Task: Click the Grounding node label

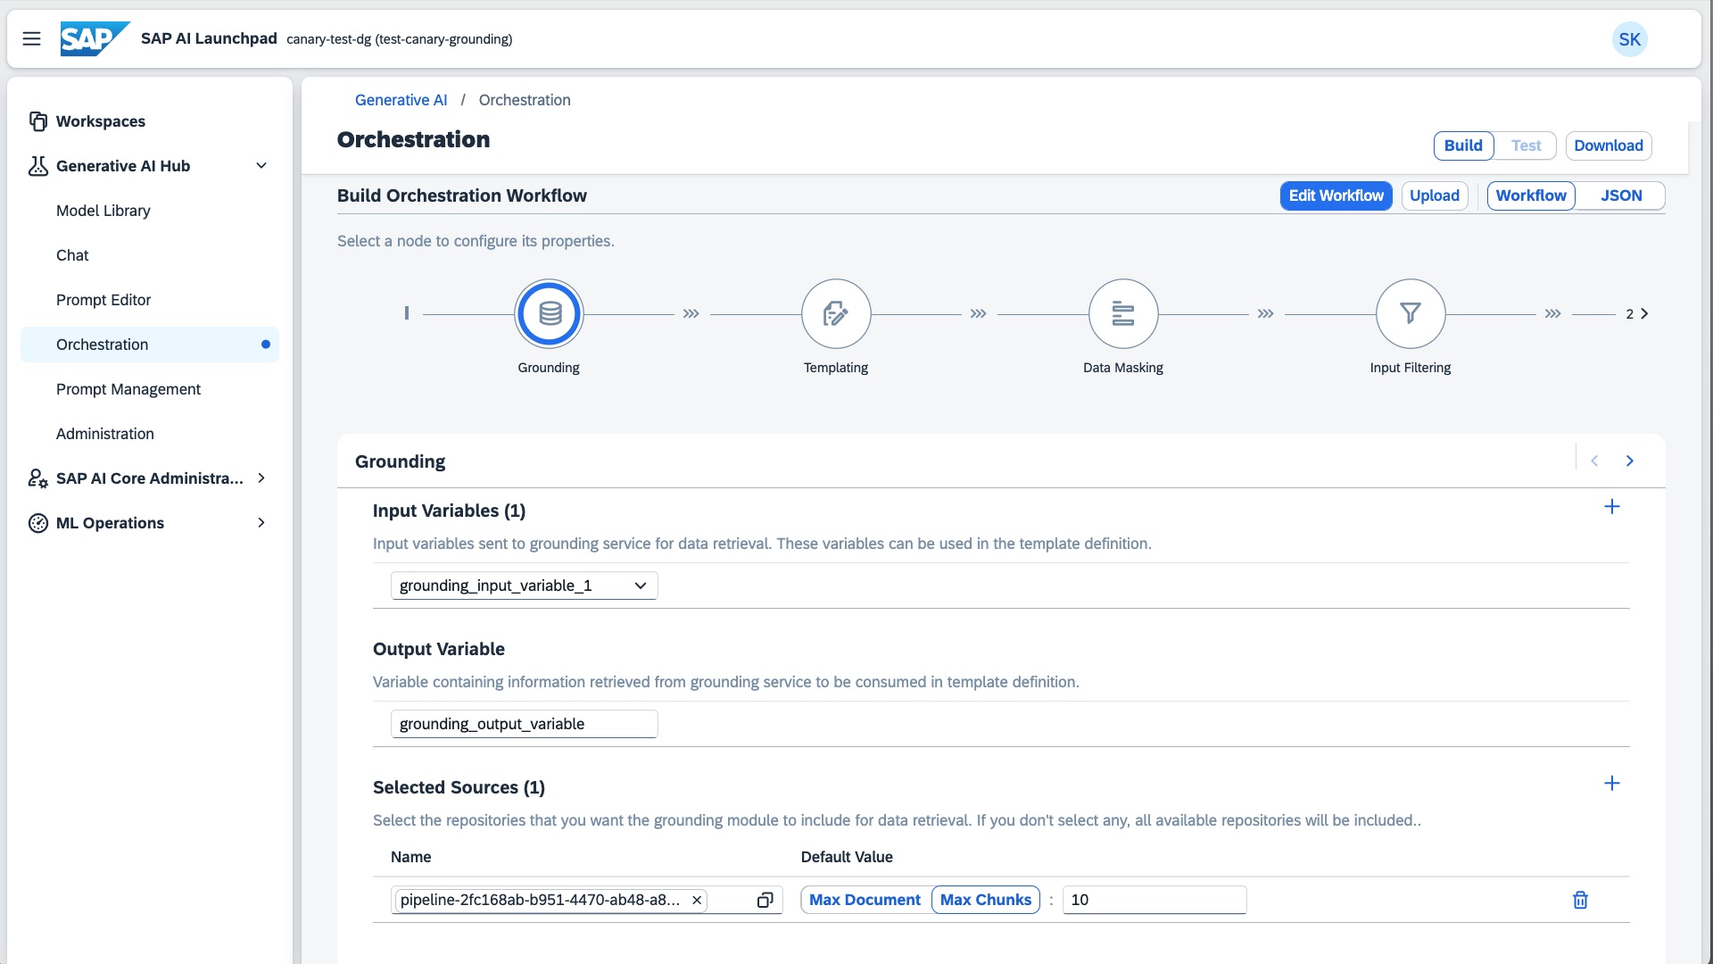Action: (x=549, y=368)
